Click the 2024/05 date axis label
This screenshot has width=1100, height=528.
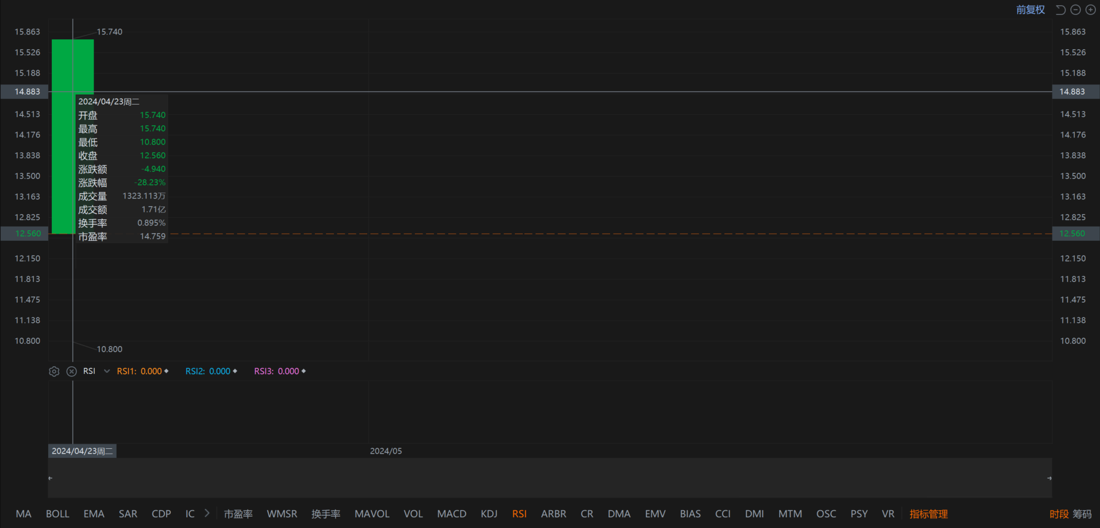click(x=386, y=451)
